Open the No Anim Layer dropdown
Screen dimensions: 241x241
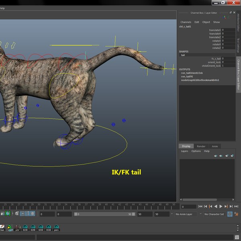click(x=186, y=214)
